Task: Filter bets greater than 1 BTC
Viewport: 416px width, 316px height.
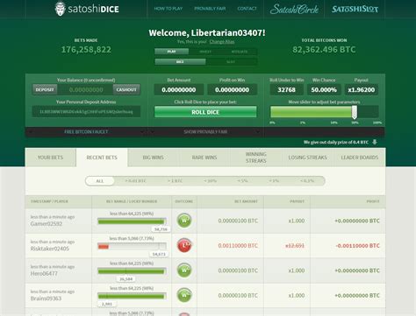Action: pos(175,181)
